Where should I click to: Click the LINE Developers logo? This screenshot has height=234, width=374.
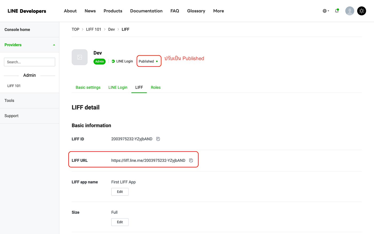(27, 11)
